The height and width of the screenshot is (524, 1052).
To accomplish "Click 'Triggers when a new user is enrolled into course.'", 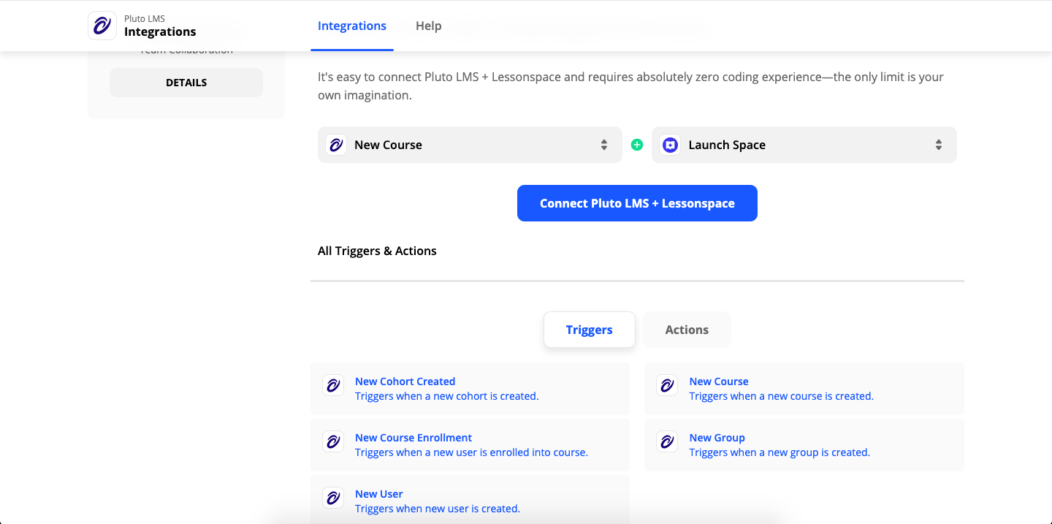I will [471, 452].
